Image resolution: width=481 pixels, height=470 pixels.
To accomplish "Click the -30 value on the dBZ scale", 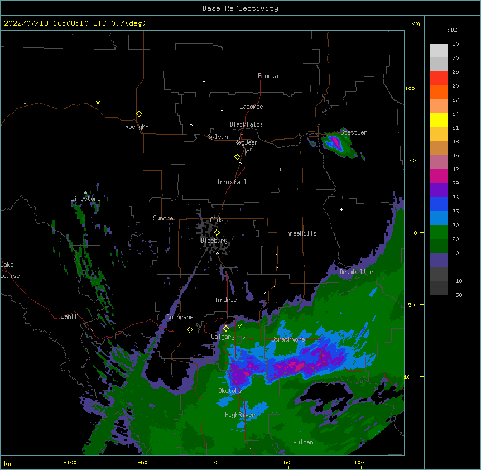I will [x=457, y=295].
